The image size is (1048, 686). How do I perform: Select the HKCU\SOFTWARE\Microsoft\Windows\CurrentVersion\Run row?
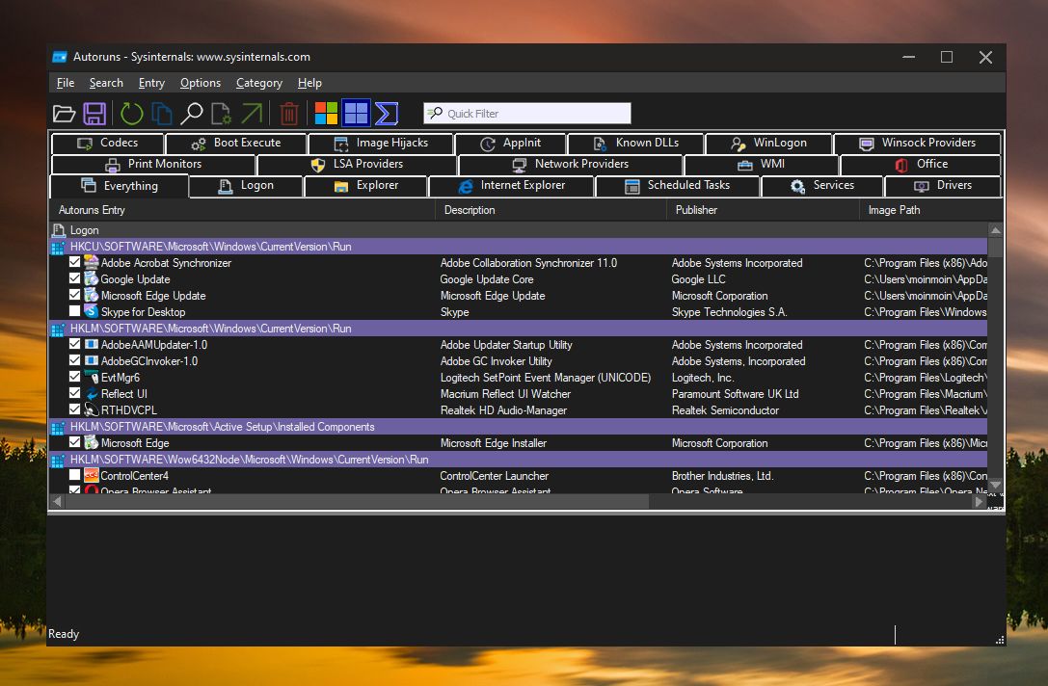(x=518, y=247)
